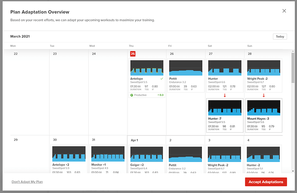Open Geiger +2 workout chart on Apr 1
The image size is (297, 193).
point(147,154)
